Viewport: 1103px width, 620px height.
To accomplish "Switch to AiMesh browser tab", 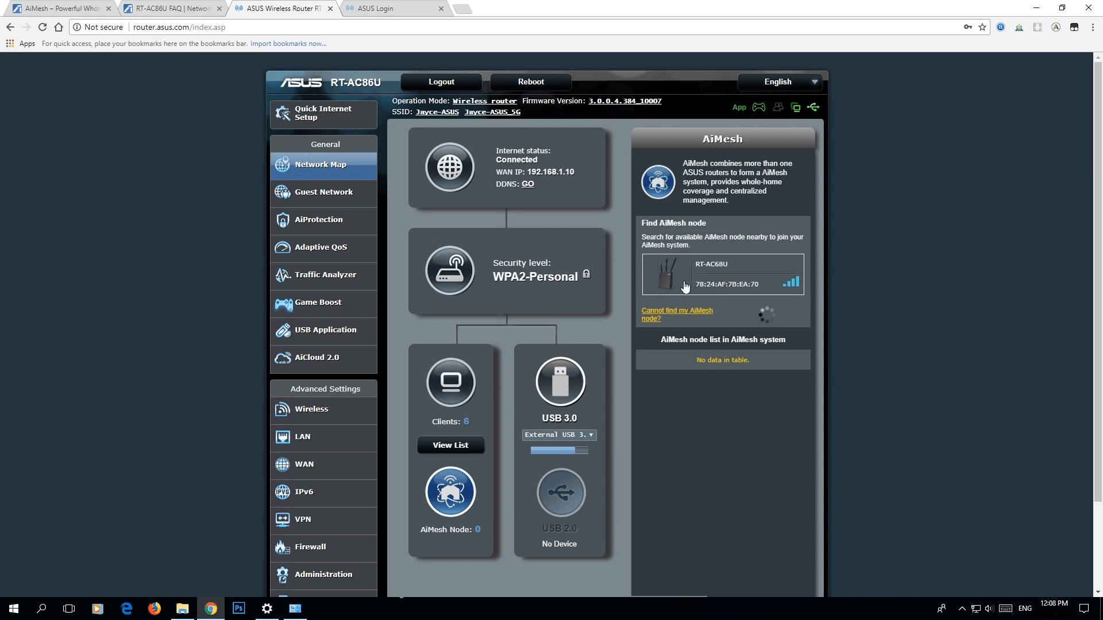I will click(61, 9).
